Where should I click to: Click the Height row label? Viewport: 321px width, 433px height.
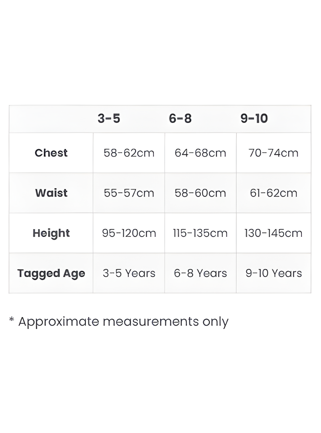[x=51, y=233]
